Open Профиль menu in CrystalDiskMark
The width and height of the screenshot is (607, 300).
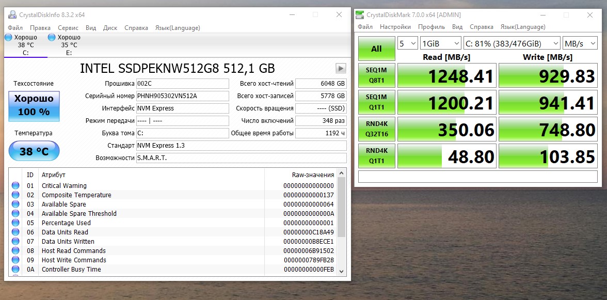pos(432,27)
